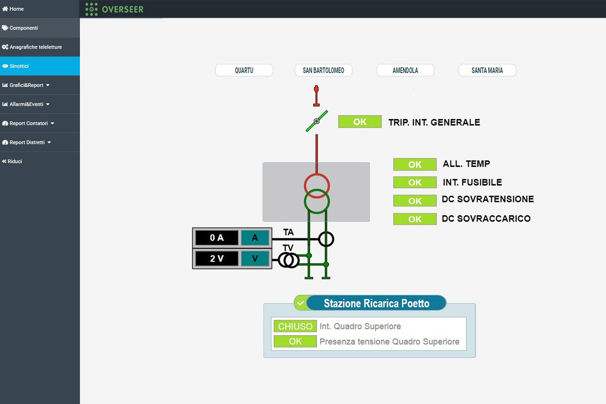Open the Home menu item
The image size is (606, 404).
[40, 9]
